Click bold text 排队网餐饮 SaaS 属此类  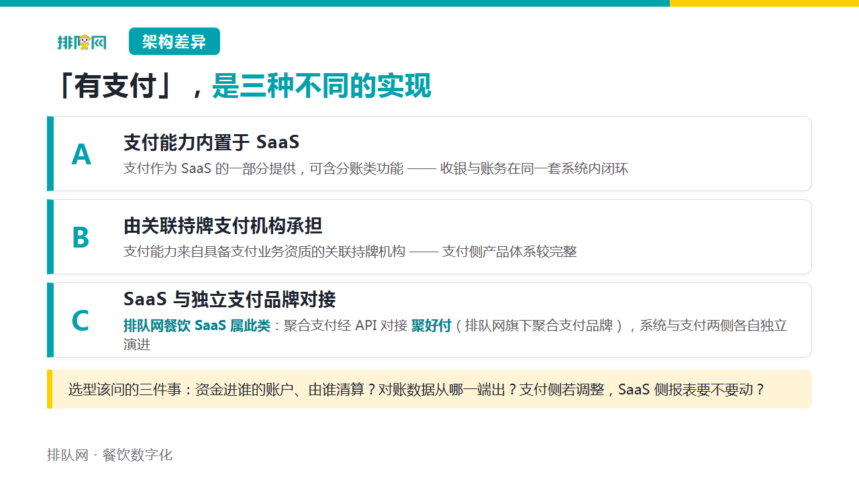[x=197, y=325]
